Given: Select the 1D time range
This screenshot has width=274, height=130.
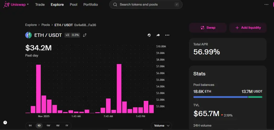Looking at the screenshot, I should (39, 125).
